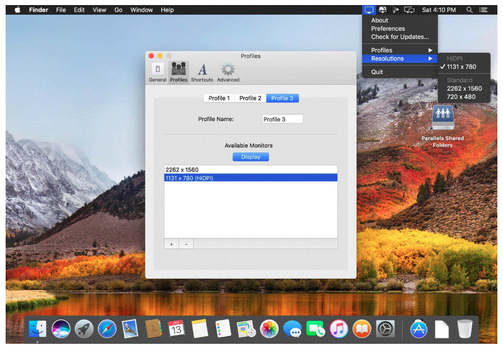Select Check for Updates... menu item
Screen dimensions: 503x350
(x=400, y=37)
